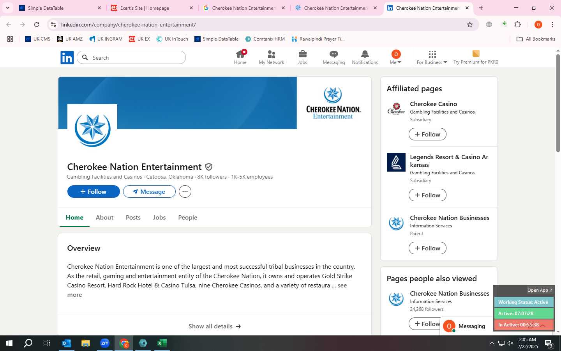Open Messaging in top navigation
Screen dimensions: 561x351
click(x=334, y=57)
